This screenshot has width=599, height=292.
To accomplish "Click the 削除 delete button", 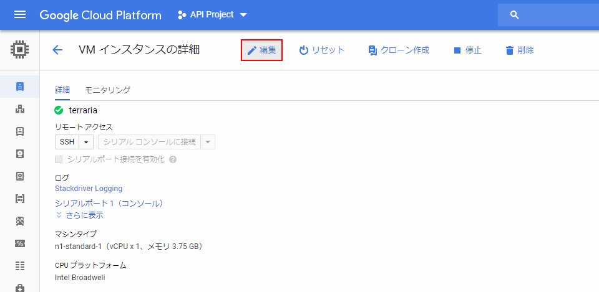I will pos(520,50).
